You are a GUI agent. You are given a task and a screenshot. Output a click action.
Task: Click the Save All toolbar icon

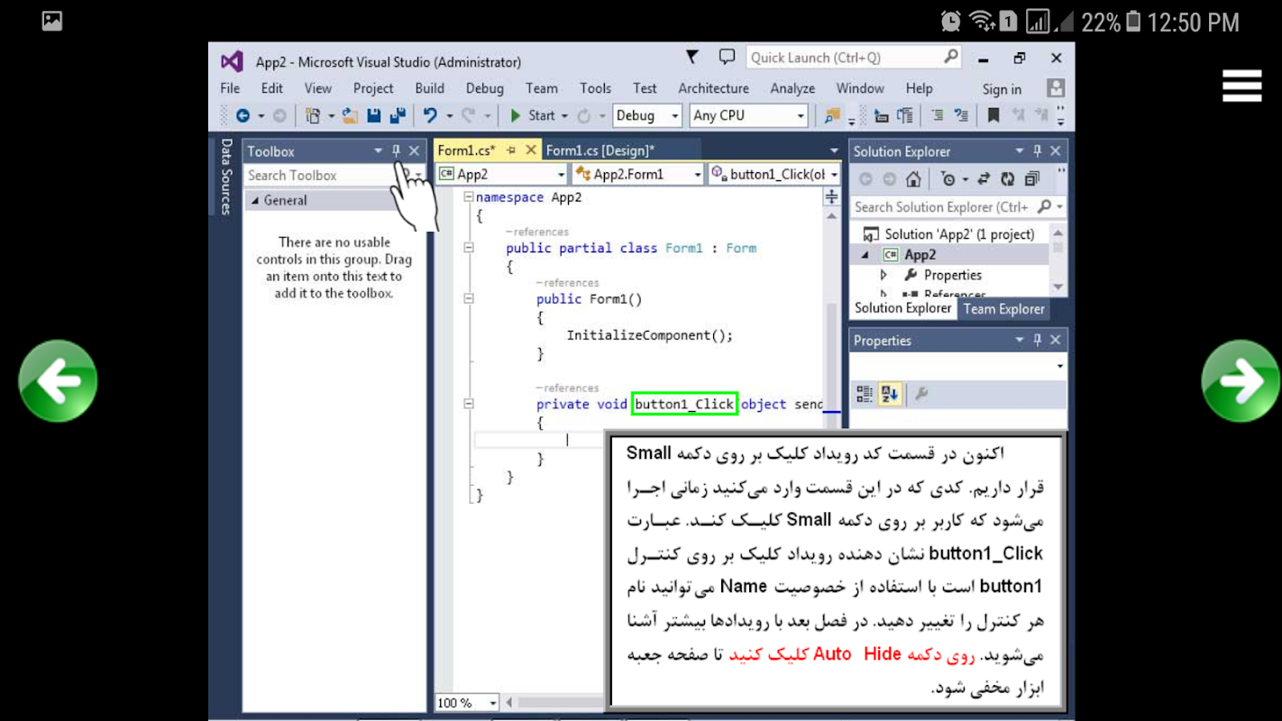point(398,115)
